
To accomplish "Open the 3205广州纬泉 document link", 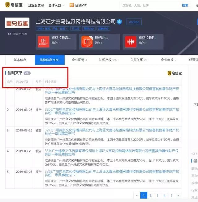I will click(112, 111).
